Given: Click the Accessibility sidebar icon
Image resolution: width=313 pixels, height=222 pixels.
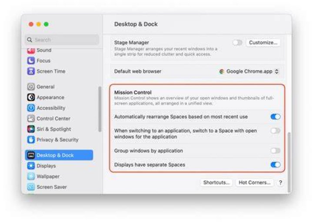Looking at the screenshot, I should click(x=31, y=108).
